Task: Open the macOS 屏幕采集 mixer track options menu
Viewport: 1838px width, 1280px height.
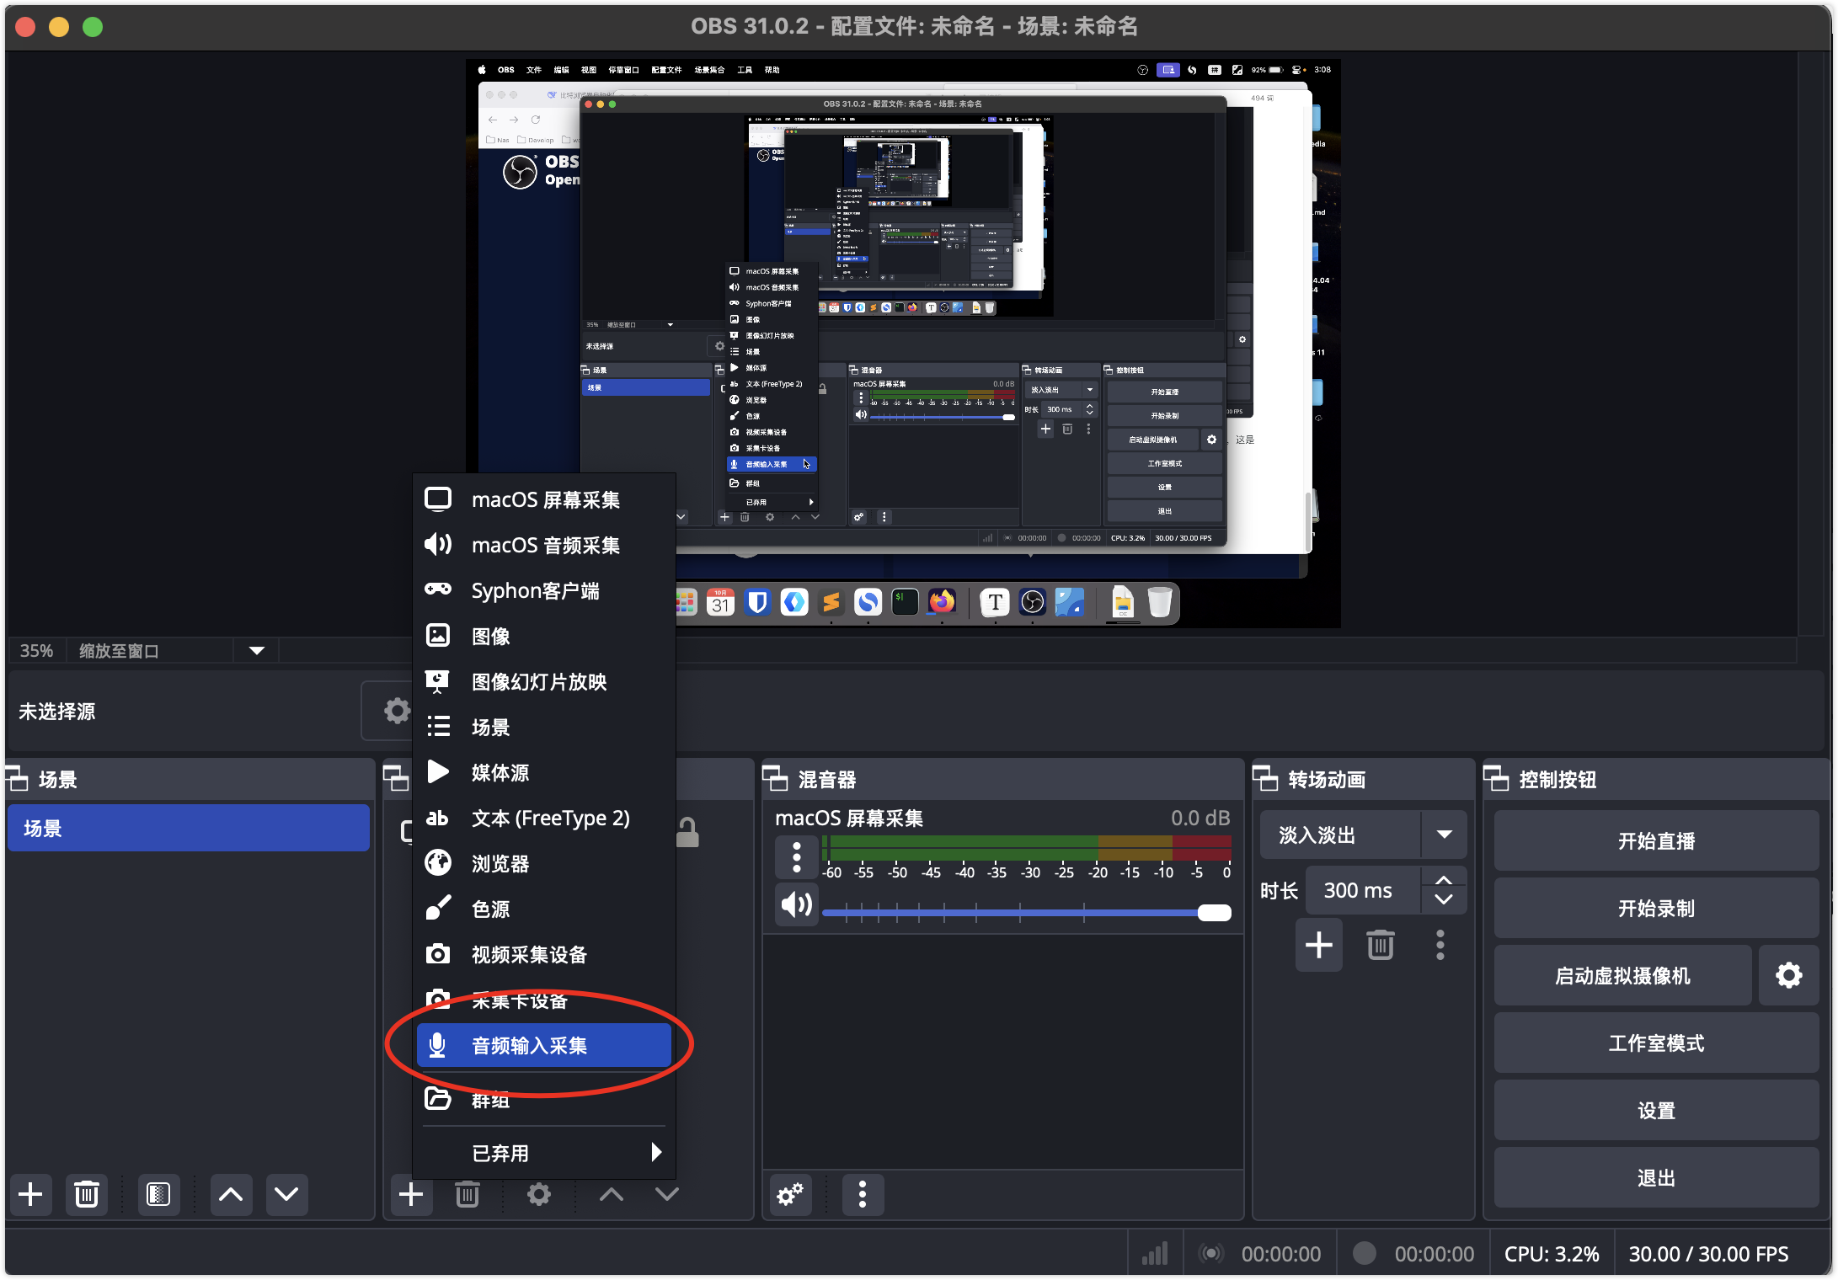Action: (x=797, y=857)
